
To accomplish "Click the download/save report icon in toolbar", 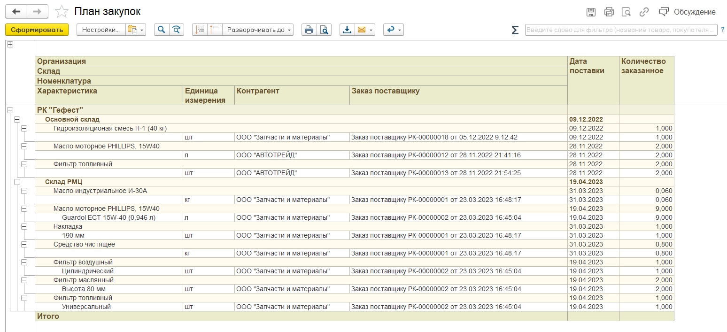I will [347, 30].
